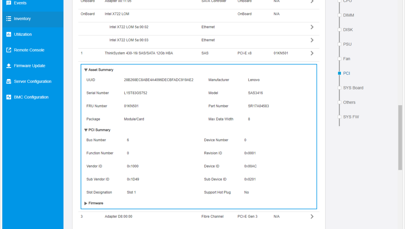Click the Utilization chart icon
405x229 pixels.
coord(9,34)
